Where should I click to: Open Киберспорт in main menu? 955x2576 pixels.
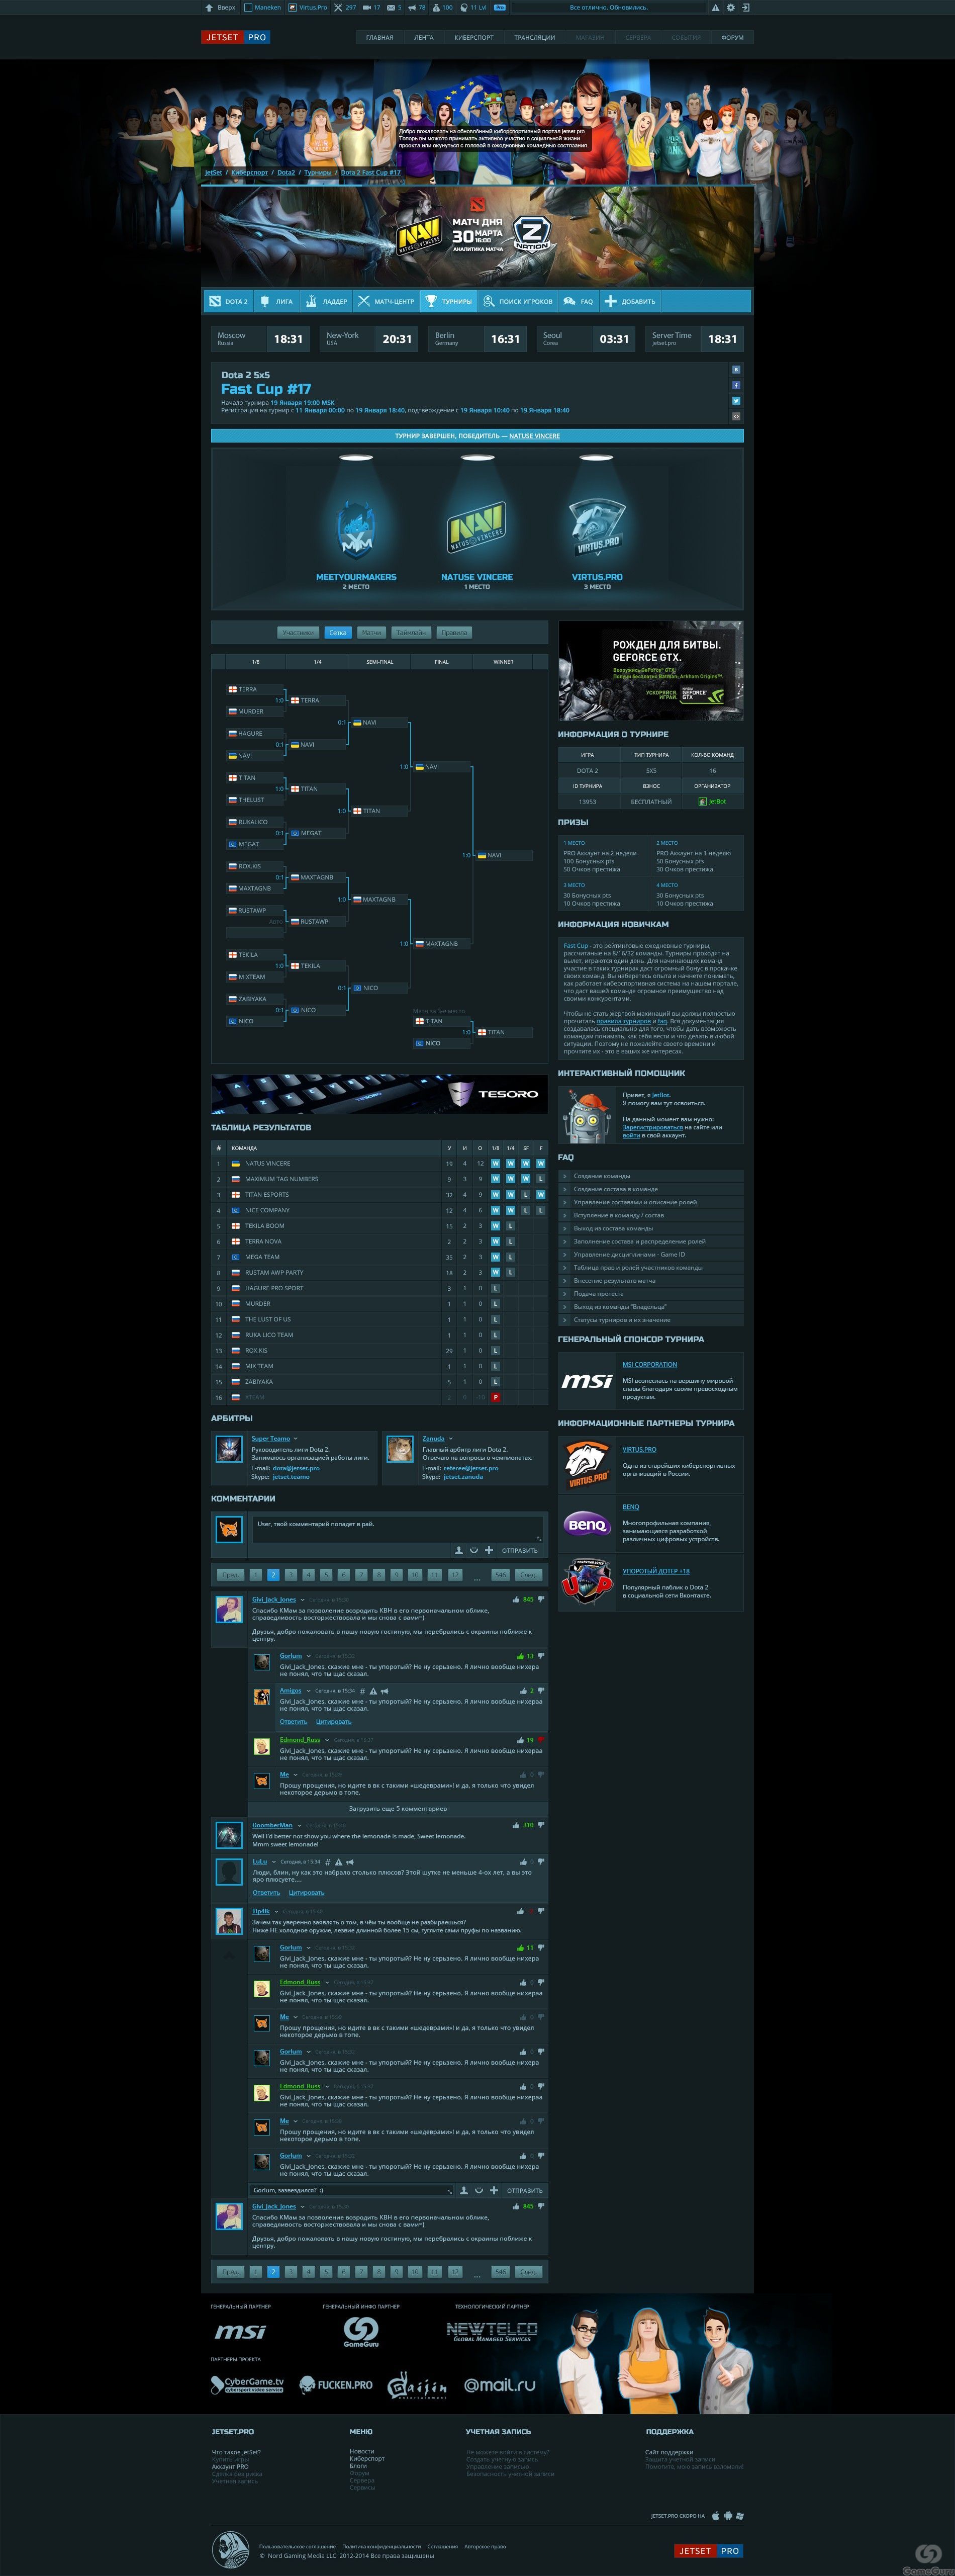474,37
